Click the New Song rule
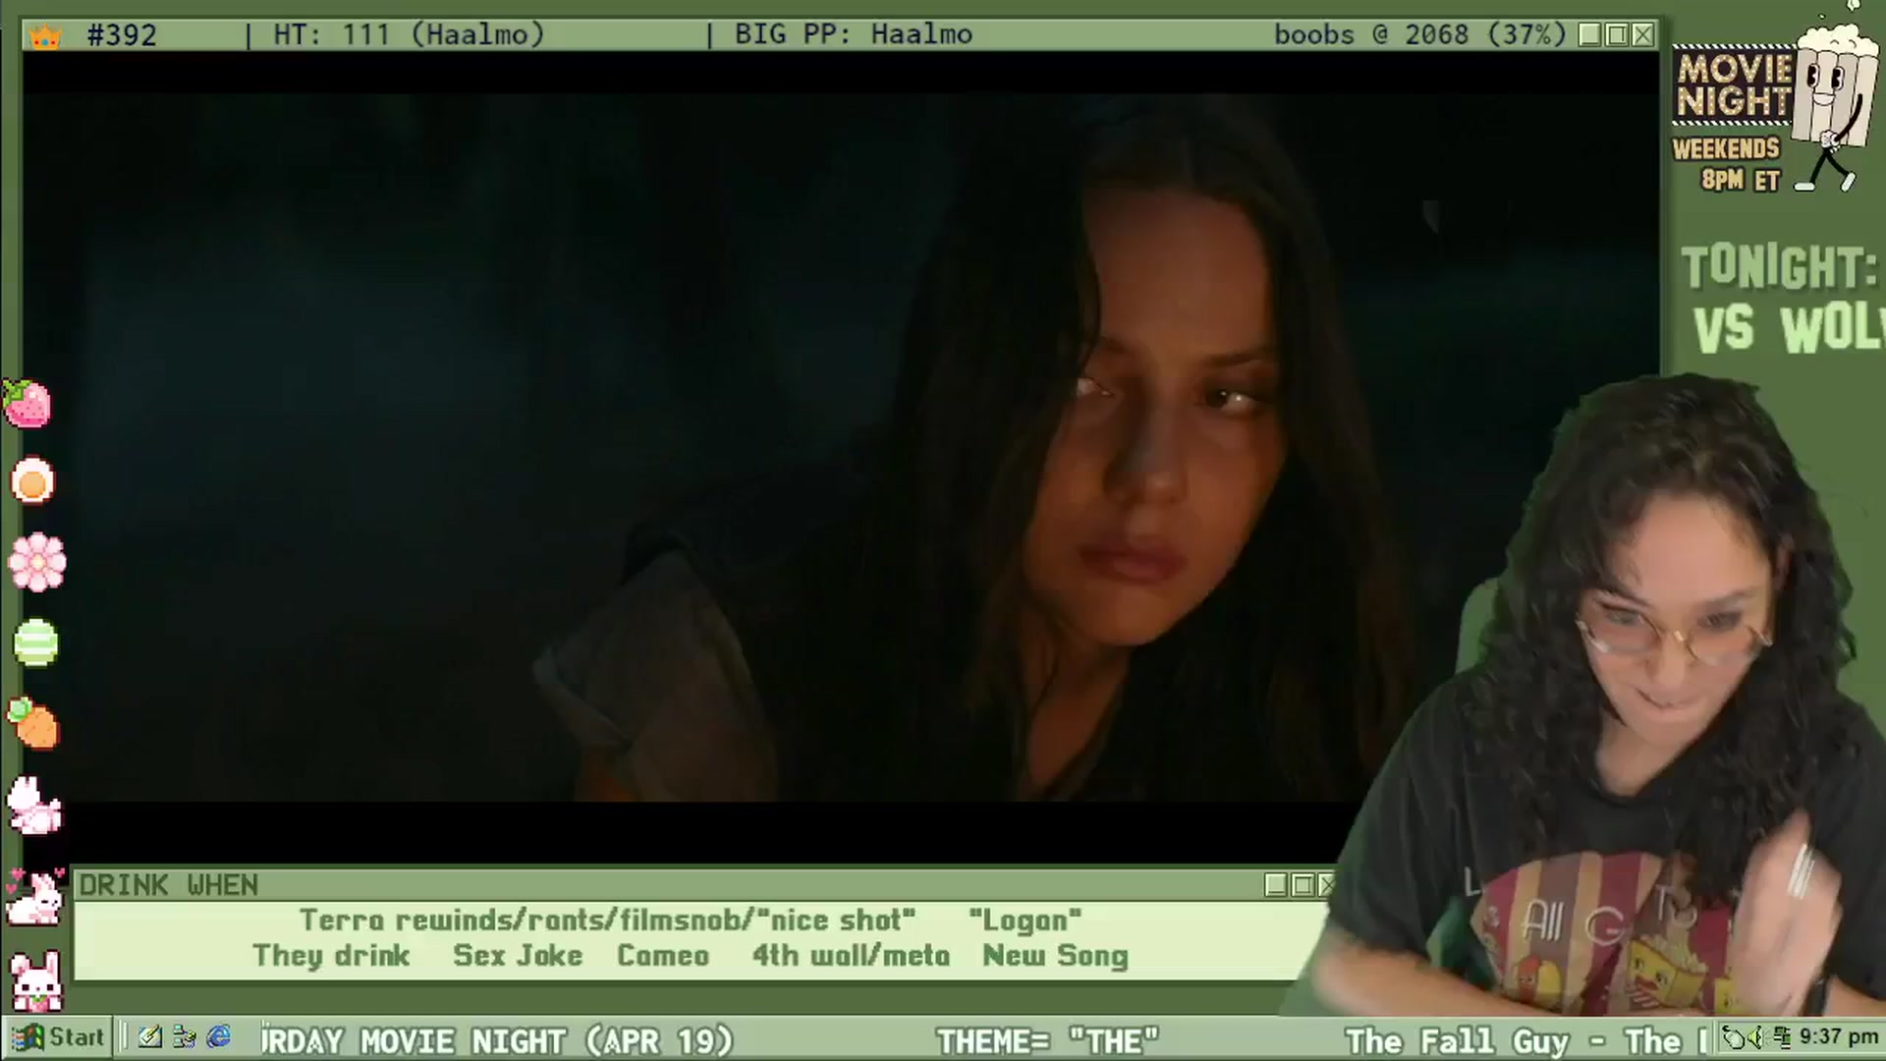This screenshot has width=1886, height=1061. [x=1055, y=956]
